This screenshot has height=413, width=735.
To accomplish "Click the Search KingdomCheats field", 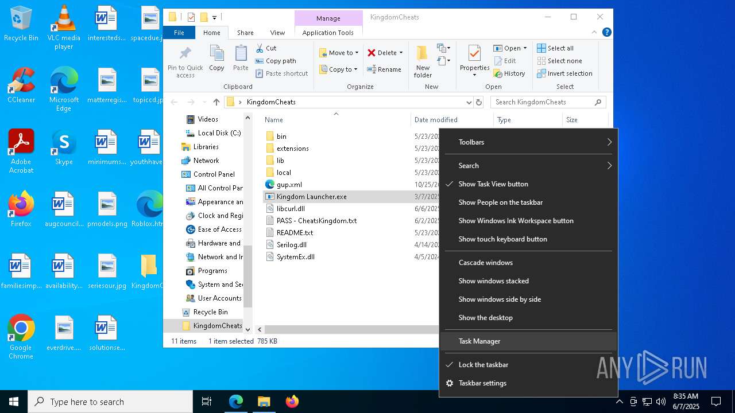I will (x=548, y=102).
